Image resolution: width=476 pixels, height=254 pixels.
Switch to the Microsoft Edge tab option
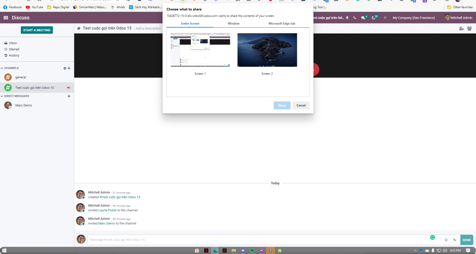click(282, 24)
